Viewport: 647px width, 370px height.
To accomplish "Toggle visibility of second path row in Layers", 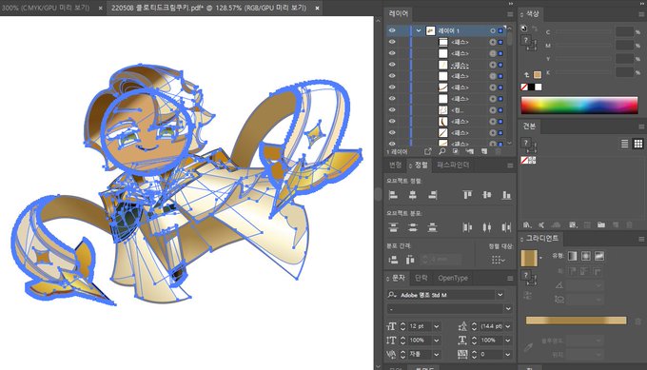I will coord(392,53).
